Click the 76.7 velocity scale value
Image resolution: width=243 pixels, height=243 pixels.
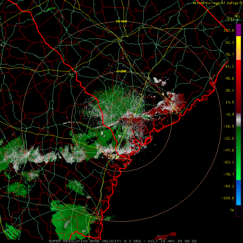tap(230, 54)
